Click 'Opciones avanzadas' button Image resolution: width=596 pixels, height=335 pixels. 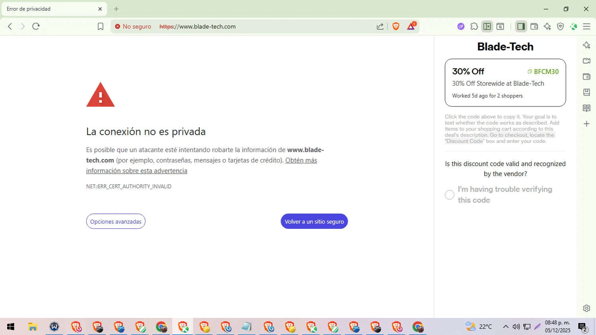coord(116,221)
